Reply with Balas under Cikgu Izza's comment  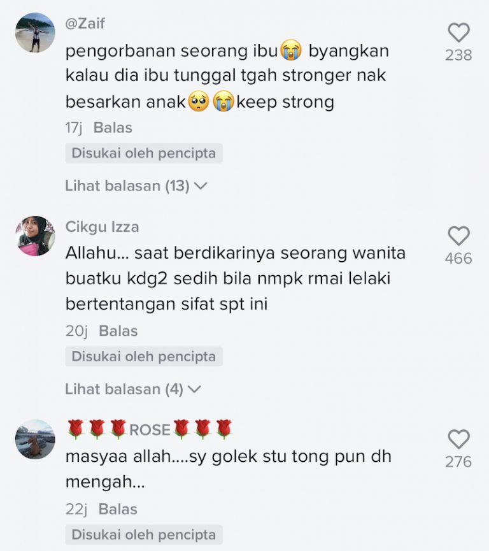tap(118, 331)
